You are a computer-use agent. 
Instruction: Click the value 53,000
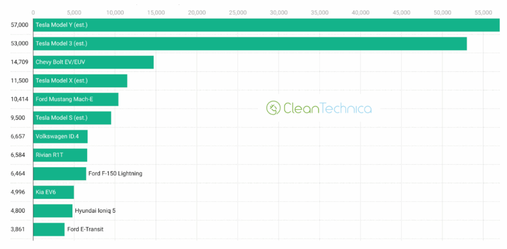[19, 43]
